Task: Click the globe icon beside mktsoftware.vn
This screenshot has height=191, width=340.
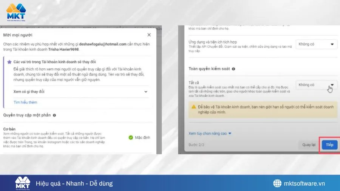Action: tap(277, 183)
